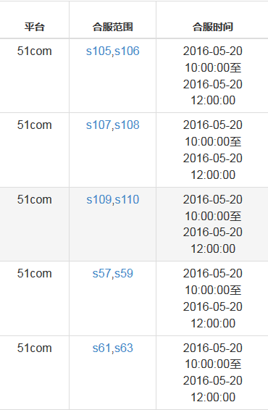Viewport: 268px width, 410px height.
Task: Open the s63 server link
Action: [124, 348]
